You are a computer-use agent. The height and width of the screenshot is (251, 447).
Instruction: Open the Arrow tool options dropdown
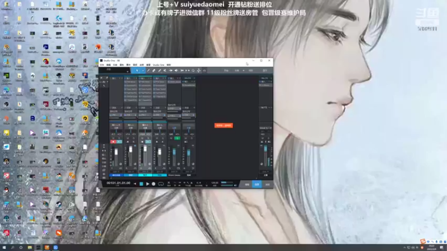pyautogui.click(x=143, y=70)
